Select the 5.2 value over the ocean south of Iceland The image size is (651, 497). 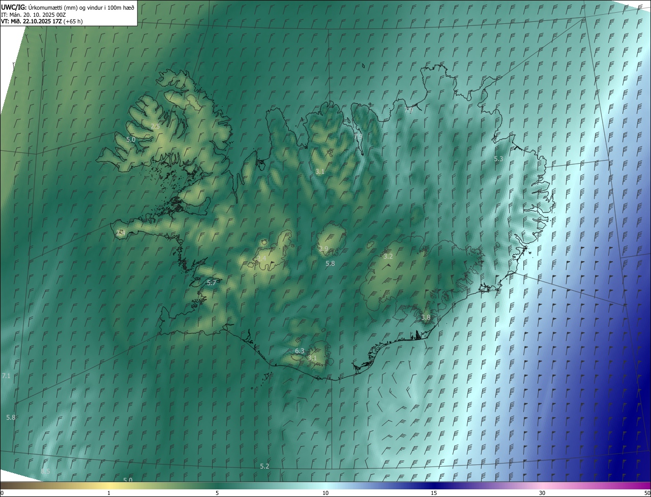[x=264, y=466]
